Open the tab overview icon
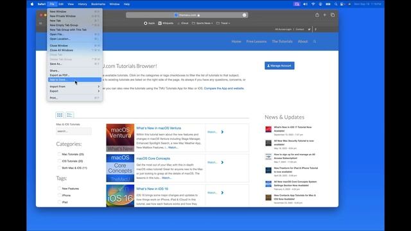Screen dimensions: 411x231 coord(333,15)
